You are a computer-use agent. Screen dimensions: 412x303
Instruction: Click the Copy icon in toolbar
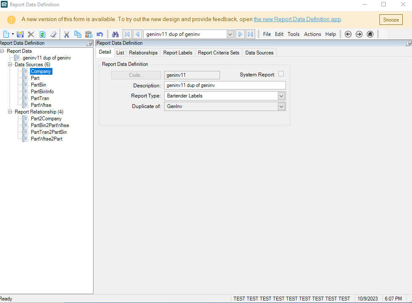pos(77,34)
